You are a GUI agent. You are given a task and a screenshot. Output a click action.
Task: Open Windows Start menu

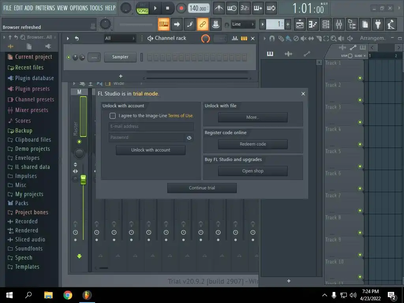click(9, 295)
